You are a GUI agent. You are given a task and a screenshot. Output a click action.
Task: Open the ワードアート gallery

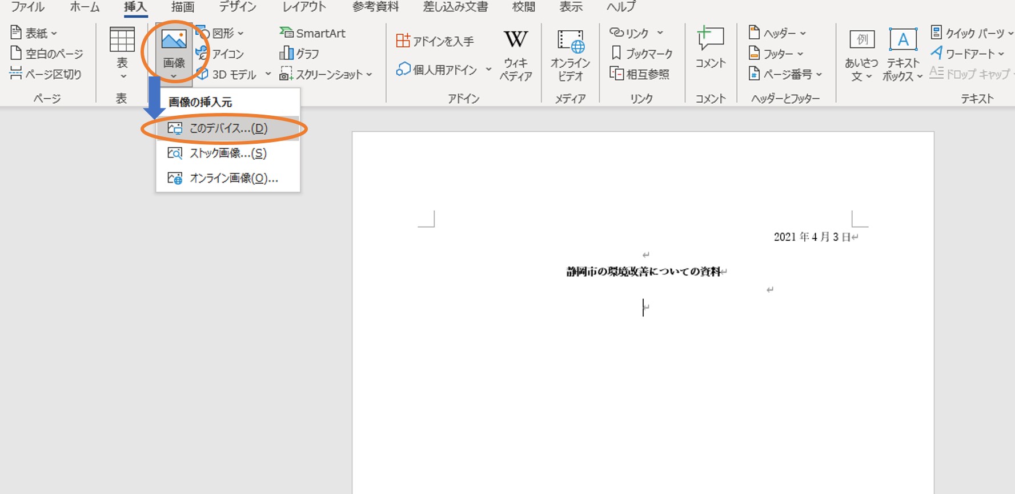pos(967,54)
